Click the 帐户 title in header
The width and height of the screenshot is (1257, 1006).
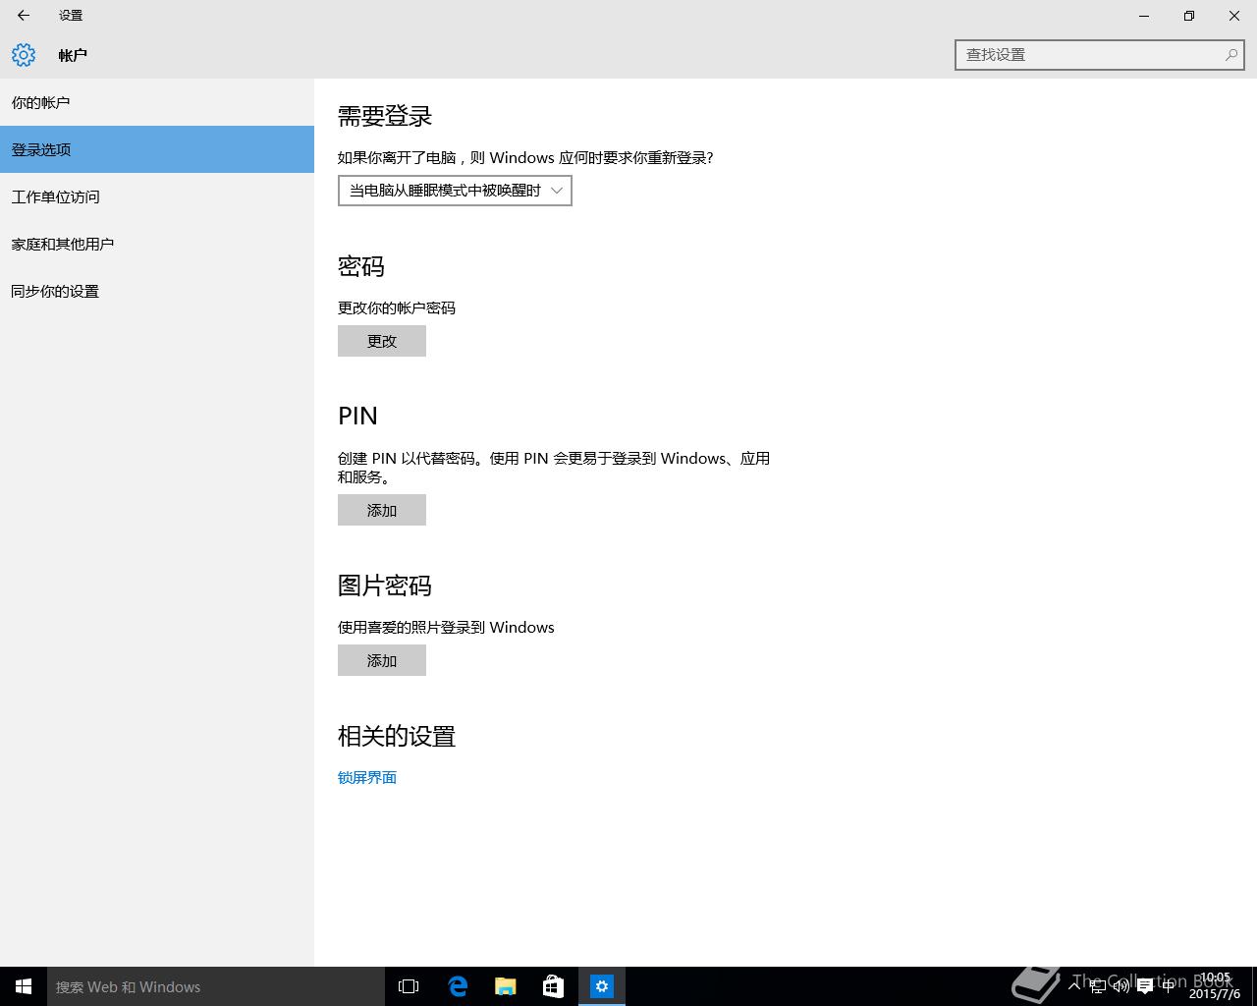click(73, 55)
